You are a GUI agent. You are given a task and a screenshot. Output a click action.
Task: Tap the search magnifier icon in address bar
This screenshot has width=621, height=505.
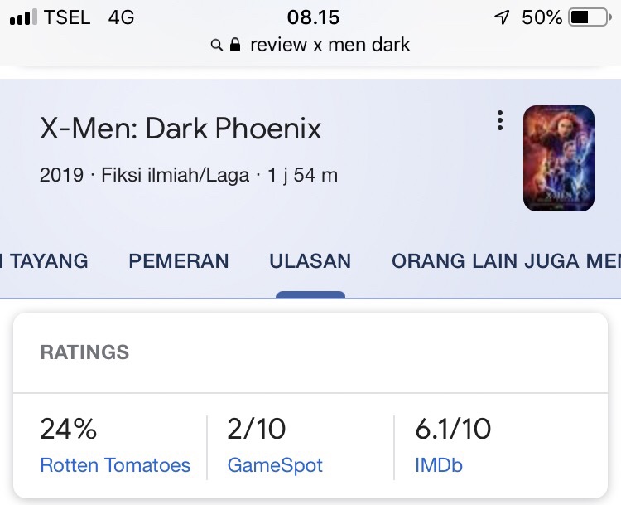pyautogui.click(x=217, y=46)
